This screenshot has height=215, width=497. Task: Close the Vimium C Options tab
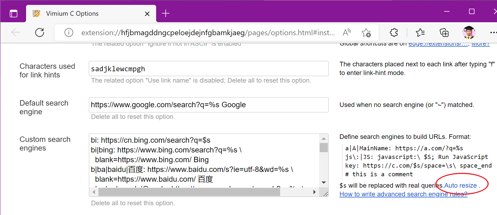click(147, 14)
